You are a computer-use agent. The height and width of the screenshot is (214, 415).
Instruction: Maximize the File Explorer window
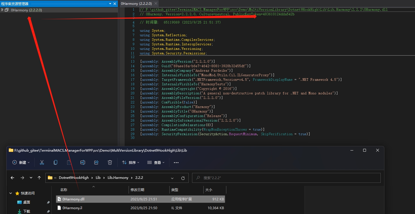pyautogui.click(x=365, y=150)
